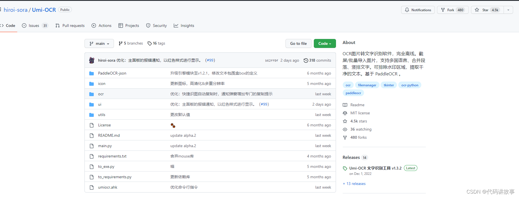Screen dimensions: 519x197
Task: Select the filemanager topic tag
Action: pos(367,85)
